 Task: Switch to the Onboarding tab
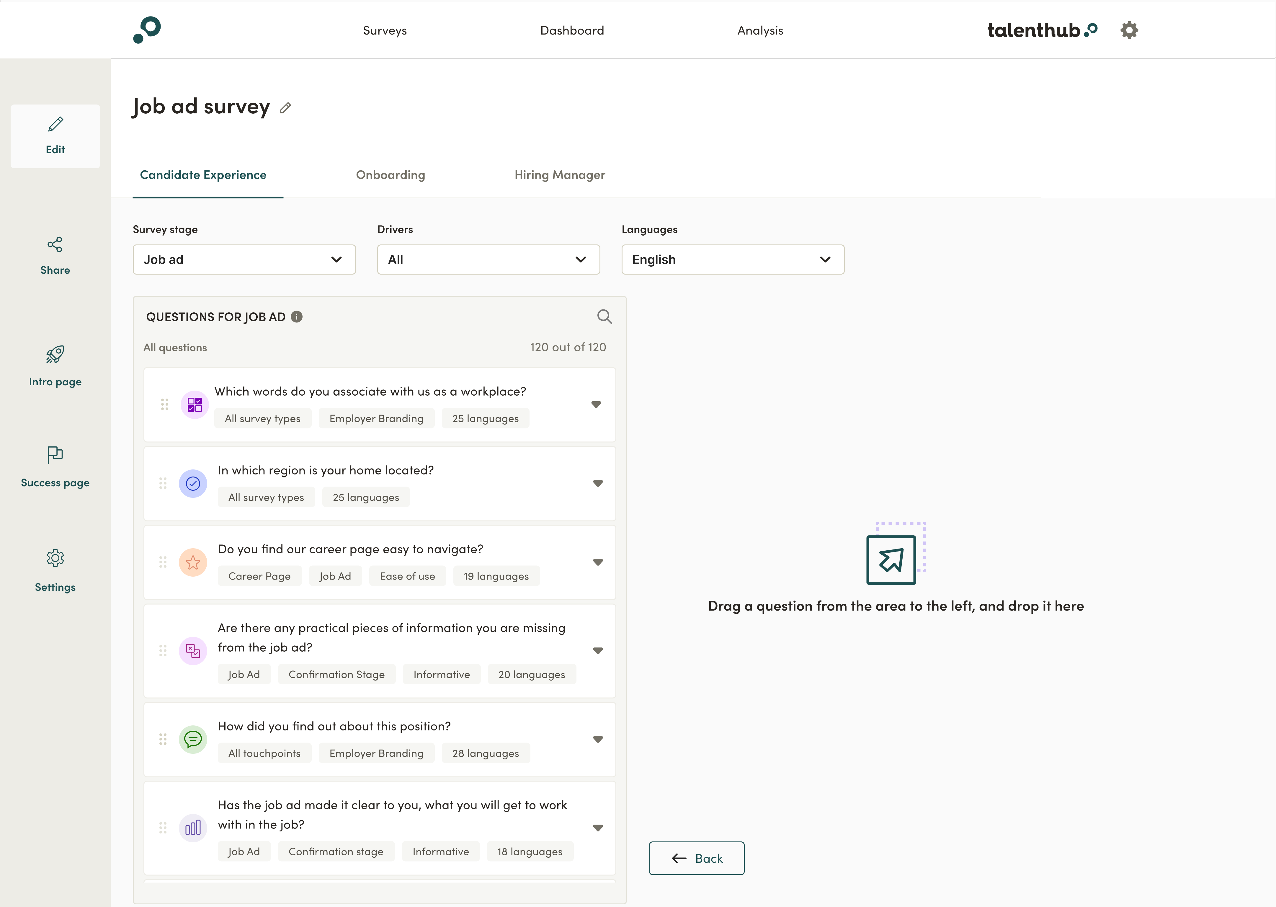point(390,175)
